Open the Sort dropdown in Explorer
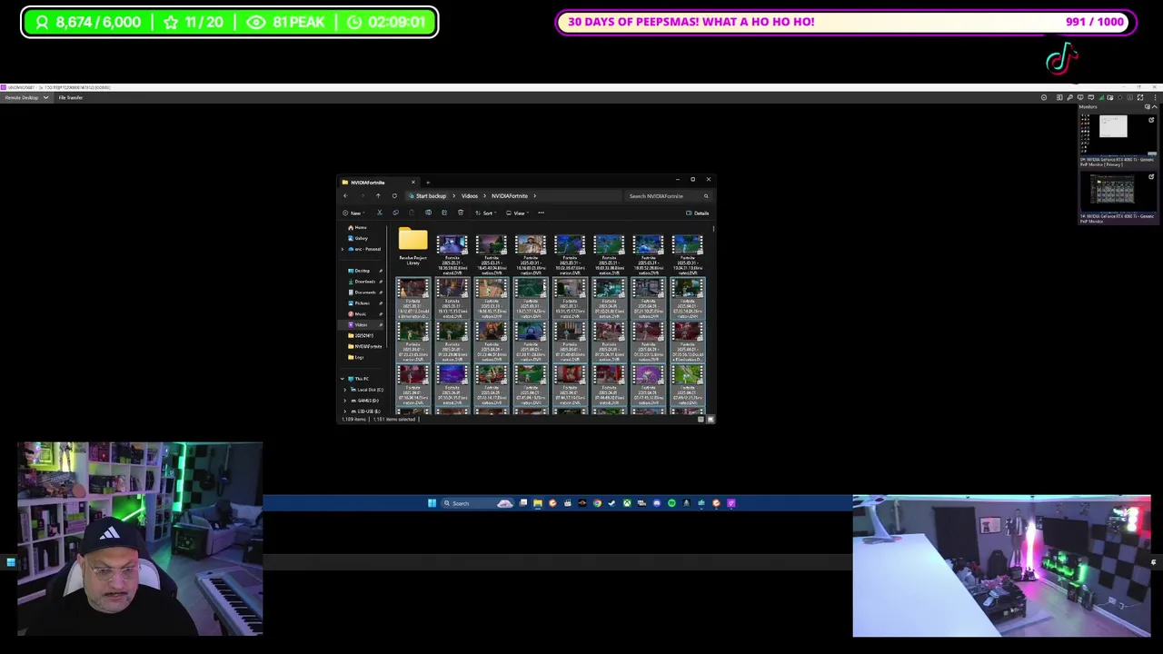Image resolution: width=1163 pixels, height=654 pixels. pos(484,213)
